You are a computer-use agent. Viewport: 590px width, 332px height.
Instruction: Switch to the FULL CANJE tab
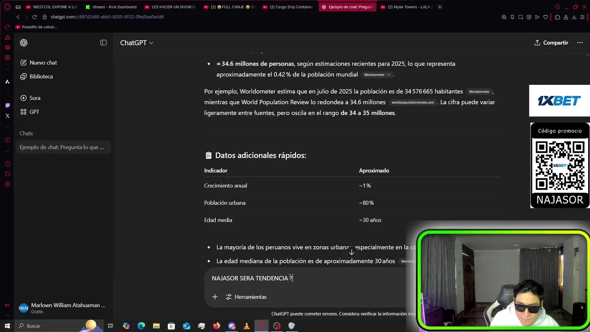point(229,7)
